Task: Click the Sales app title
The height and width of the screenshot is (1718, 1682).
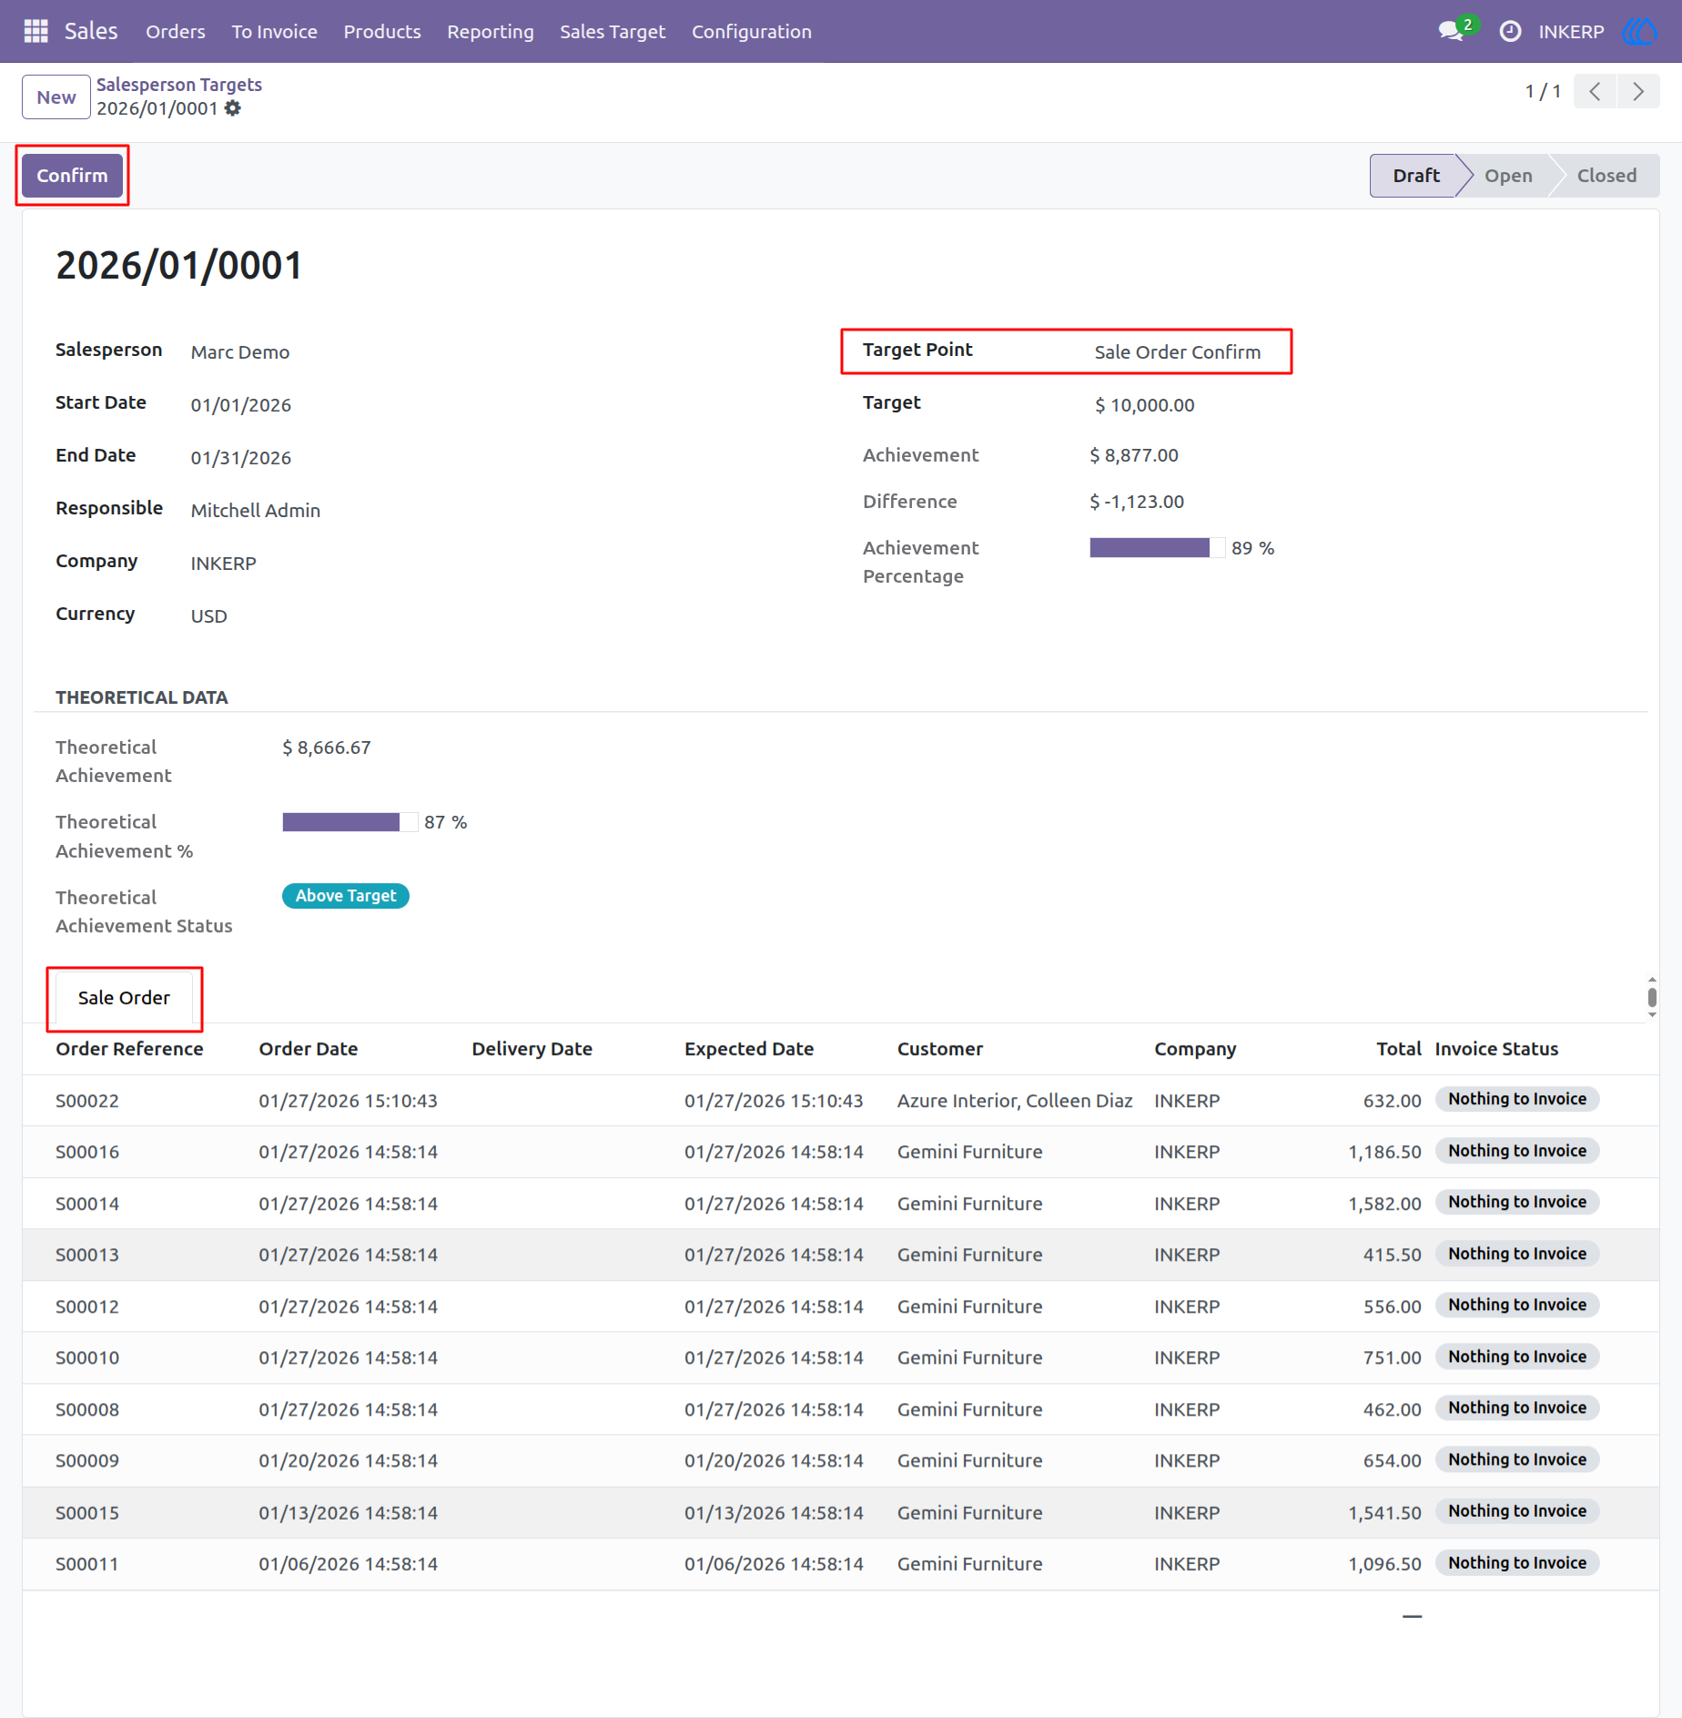Action: (91, 32)
